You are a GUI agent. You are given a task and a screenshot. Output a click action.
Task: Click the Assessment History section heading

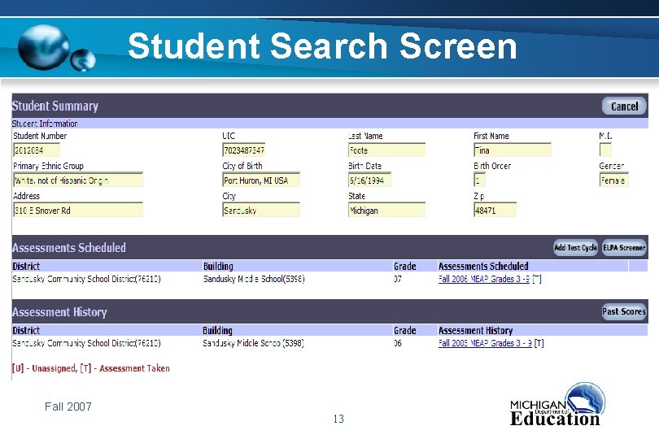(59, 311)
